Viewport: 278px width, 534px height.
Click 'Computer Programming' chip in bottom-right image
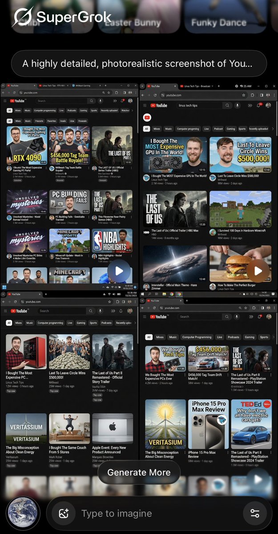(197, 337)
